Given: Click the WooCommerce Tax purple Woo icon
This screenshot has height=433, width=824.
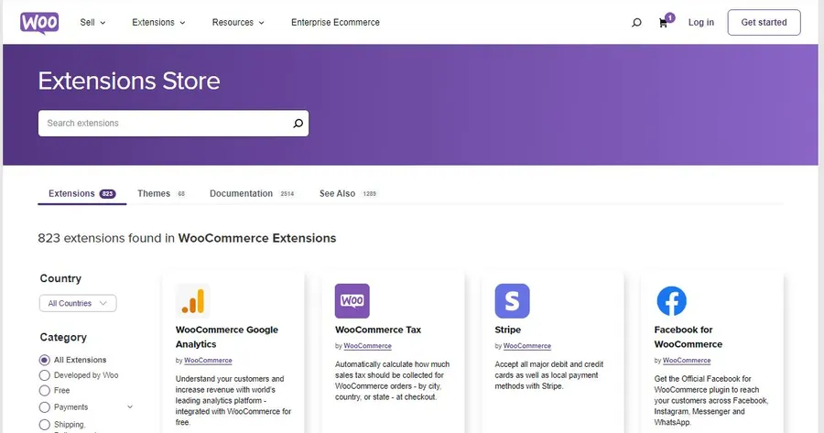Looking at the screenshot, I should click(x=352, y=301).
